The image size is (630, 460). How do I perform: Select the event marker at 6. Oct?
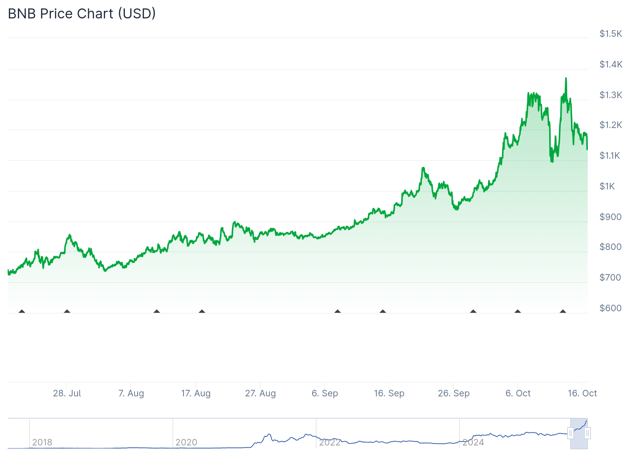(518, 312)
